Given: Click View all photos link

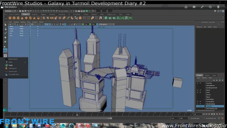Looking at the screenshot, I should click(10, 7).
